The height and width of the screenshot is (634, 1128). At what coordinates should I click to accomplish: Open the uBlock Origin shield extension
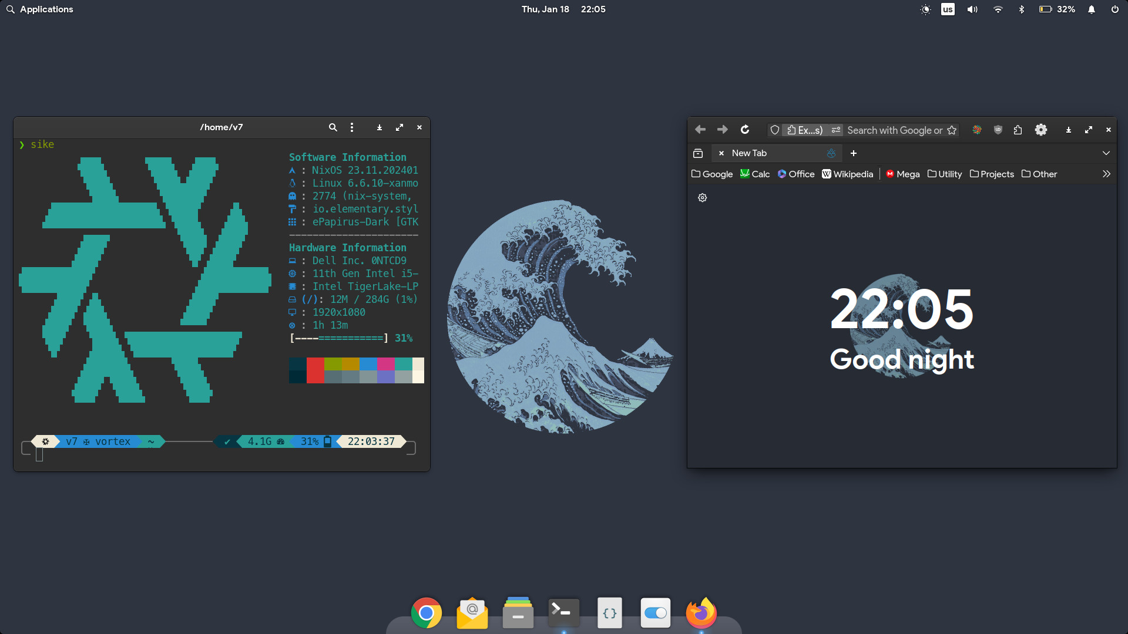tap(998, 130)
